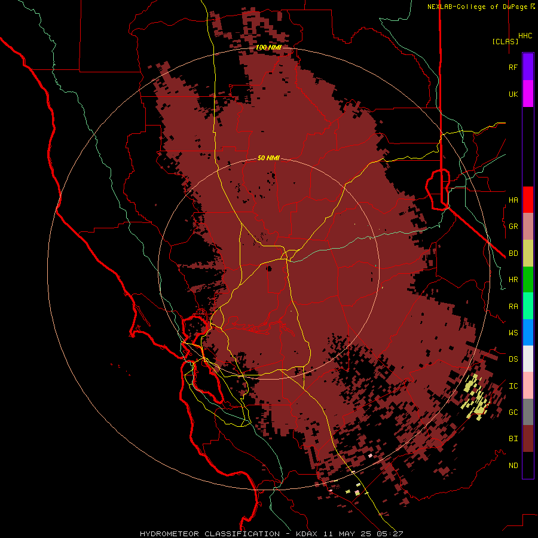538x538 pixels.
Task: Click the RF legend label
Action: pyautogui.click(x=513, y=68)
